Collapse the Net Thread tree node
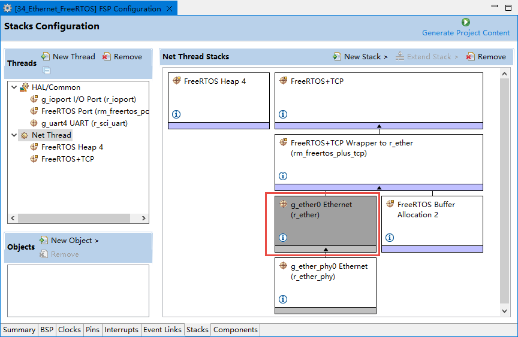This screenshot has height=337, width=518. pyautogui.click(x=14, y=135)
